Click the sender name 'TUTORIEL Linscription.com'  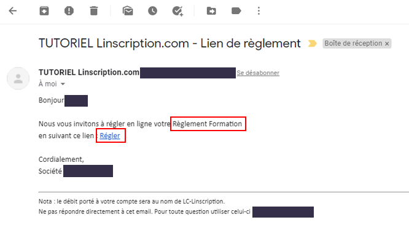point(89,72)
